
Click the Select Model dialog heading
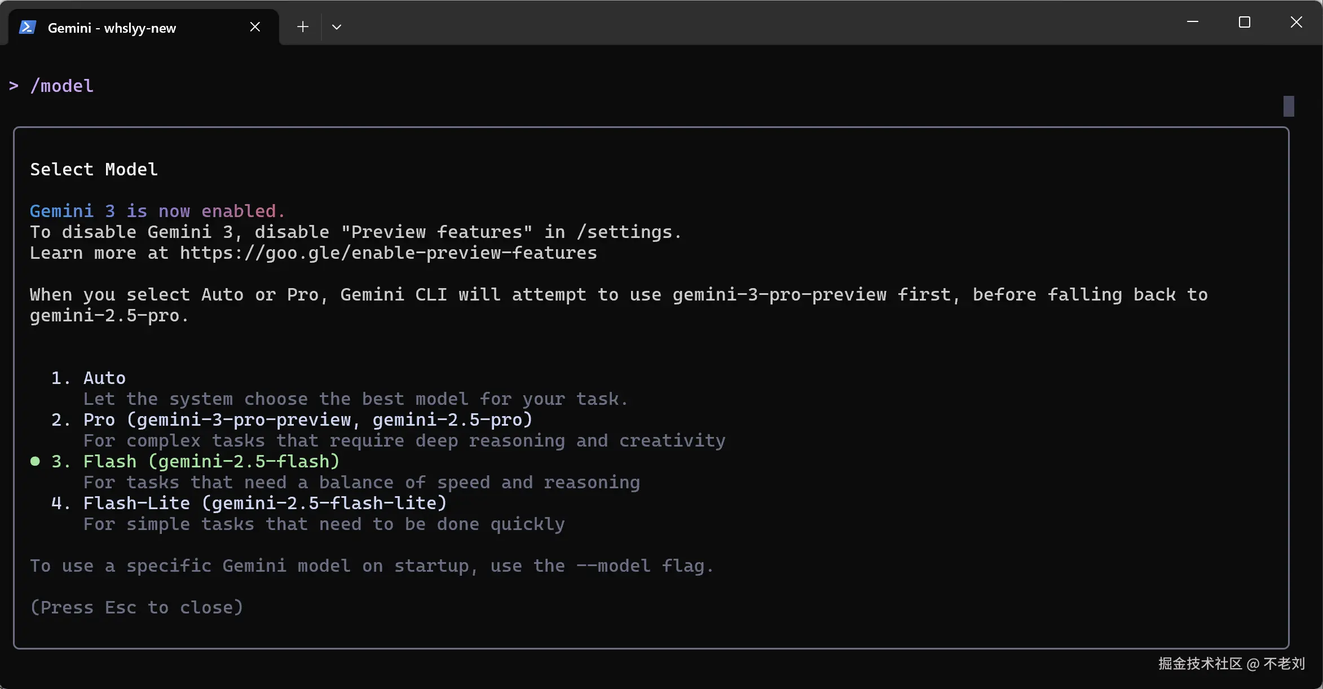[94, 169]
